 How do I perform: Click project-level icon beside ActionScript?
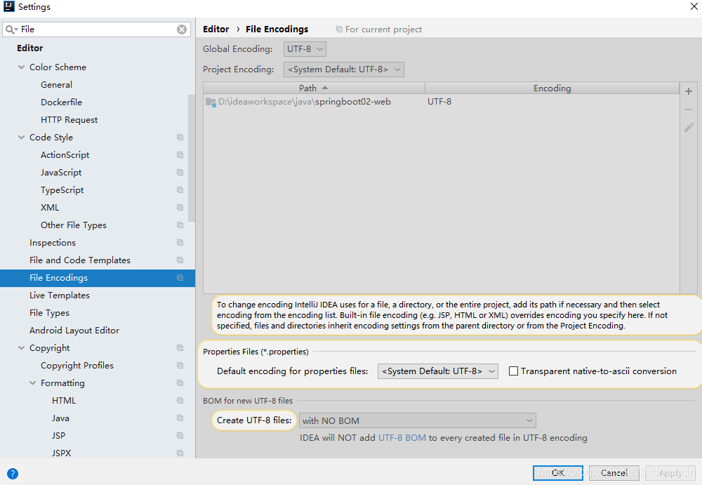pyautogui.click(x=180, y=155)
